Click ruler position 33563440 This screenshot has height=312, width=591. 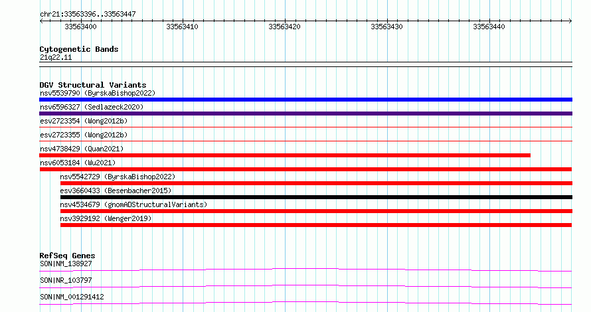tap(489, 27)
